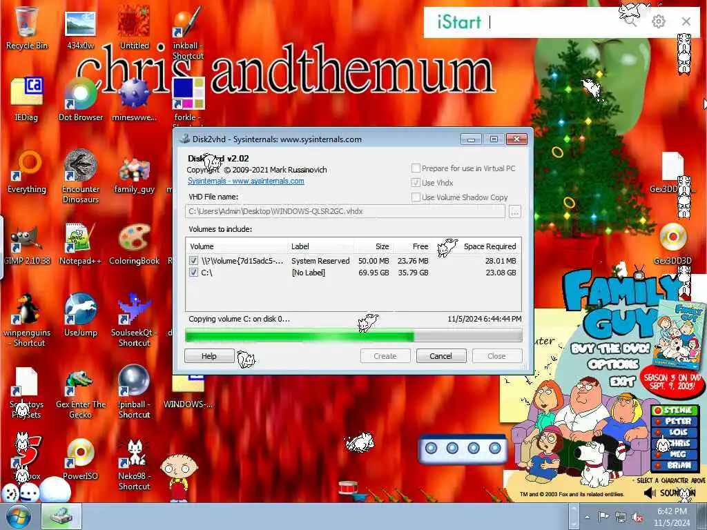
Task: Select STEWIE in Family Guy character list
Action: tap(675, 410)
